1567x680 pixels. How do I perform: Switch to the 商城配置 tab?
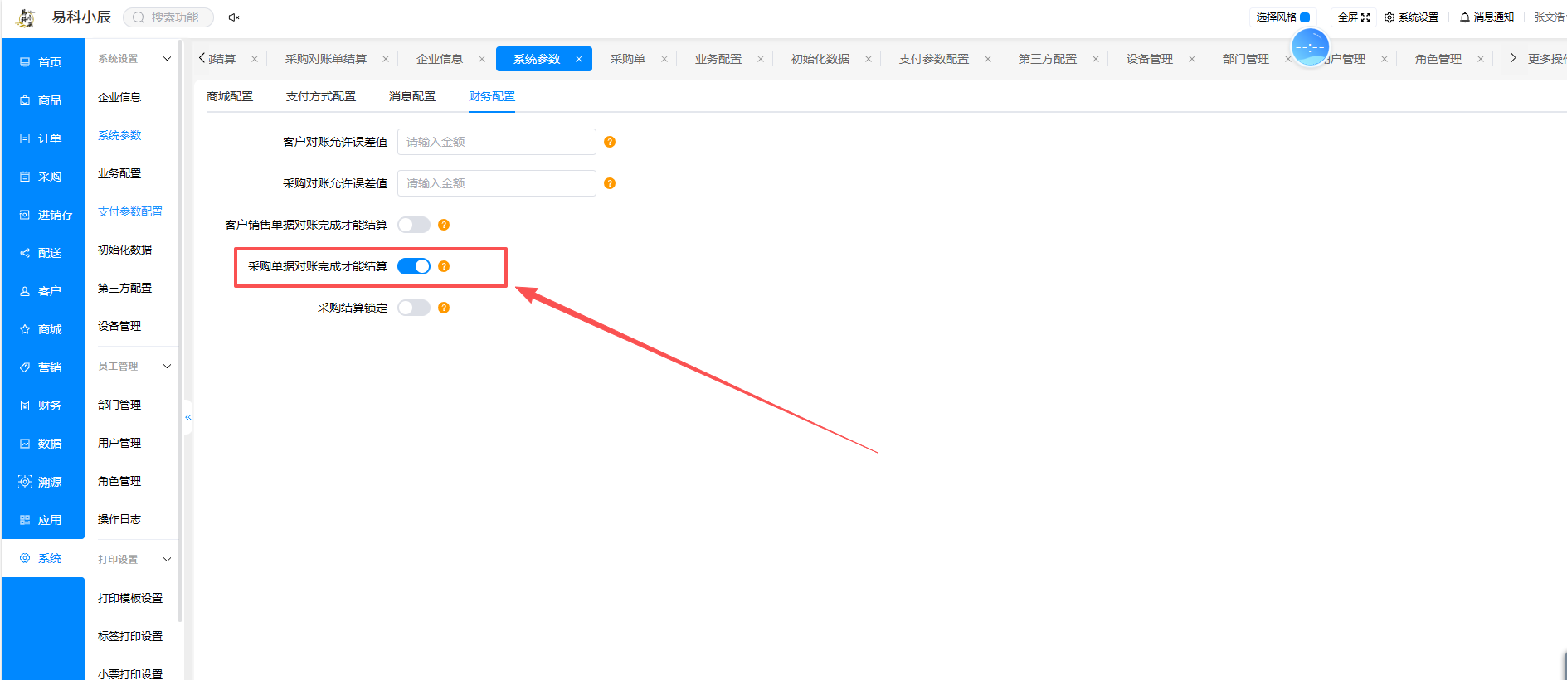(230, 97)
